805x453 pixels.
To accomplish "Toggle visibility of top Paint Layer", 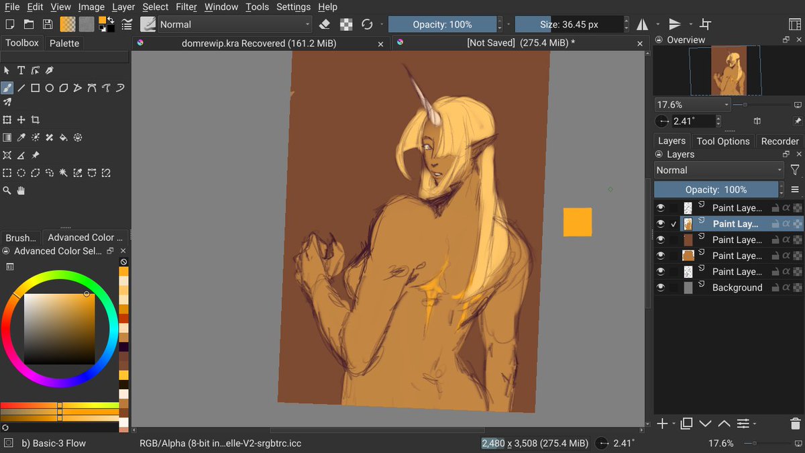I will 661,208.
